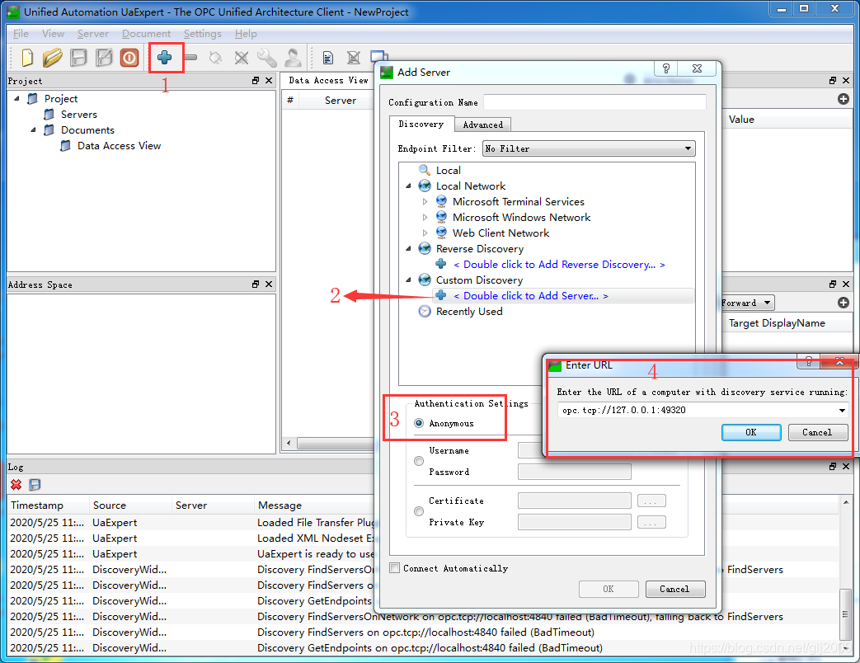Click the remove document toolbar icon

point(354,57)
